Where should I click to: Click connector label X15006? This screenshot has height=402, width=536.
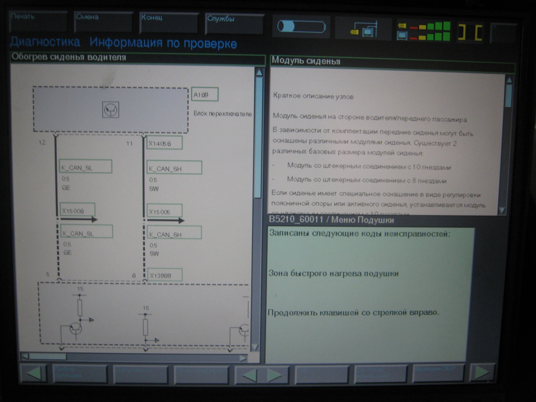[77, 210]
